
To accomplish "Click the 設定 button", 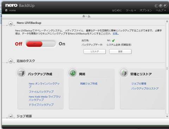I will [120, 51].
